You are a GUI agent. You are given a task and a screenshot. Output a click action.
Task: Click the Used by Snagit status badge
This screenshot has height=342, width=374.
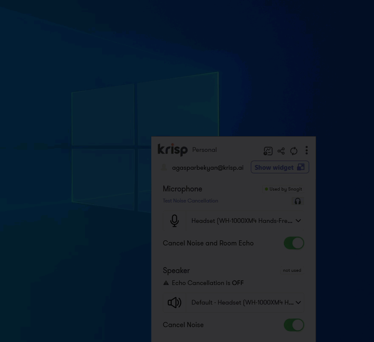click(283, 189)
